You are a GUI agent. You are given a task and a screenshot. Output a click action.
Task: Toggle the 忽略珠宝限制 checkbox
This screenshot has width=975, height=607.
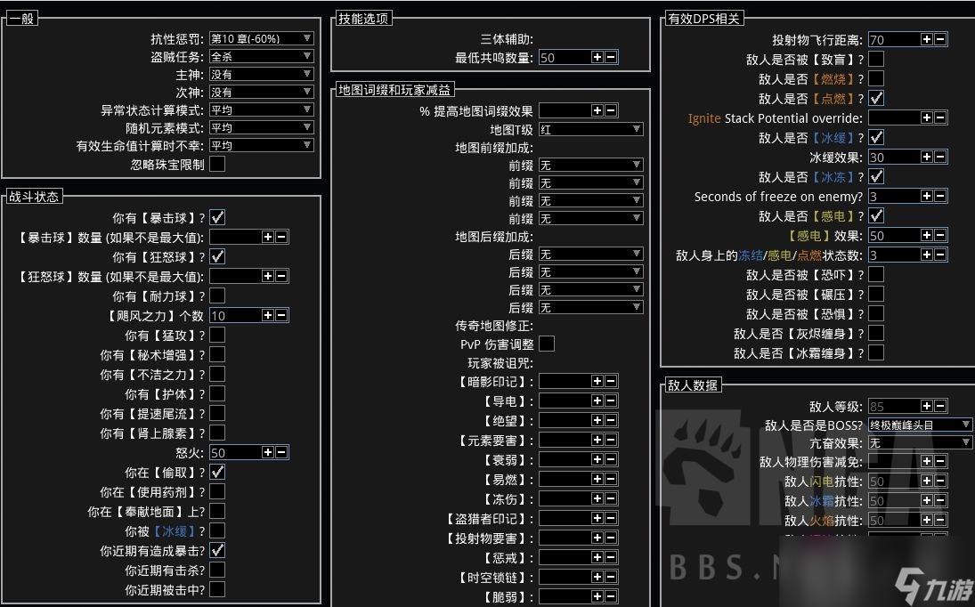pos(217,164)
